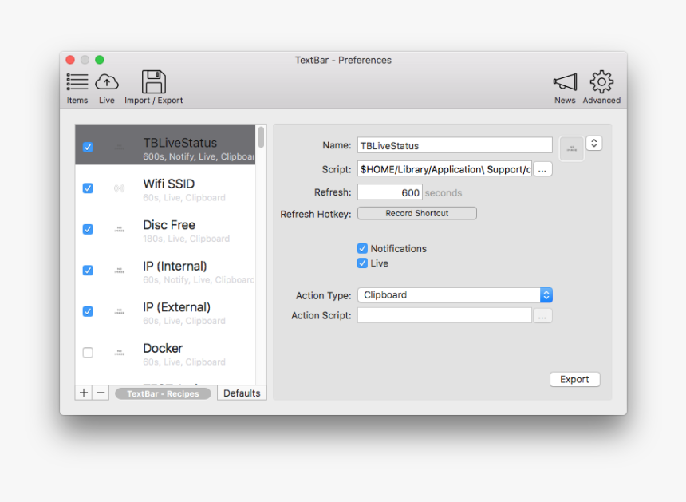This screenshot has width=686, height=502.
Task: Open Import / Export options
Action: [x=154, y=84]
